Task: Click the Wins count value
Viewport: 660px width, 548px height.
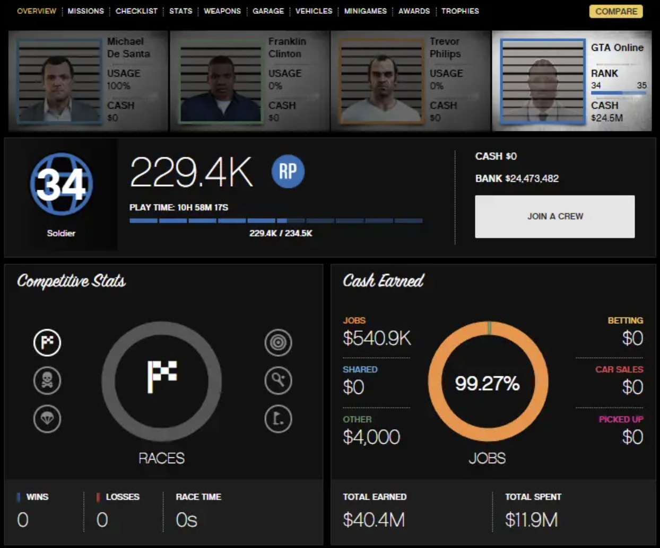Action: 23,520
